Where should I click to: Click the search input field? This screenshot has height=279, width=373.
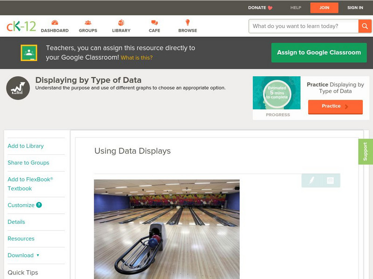pyautogui.click(x=304, y=26)
